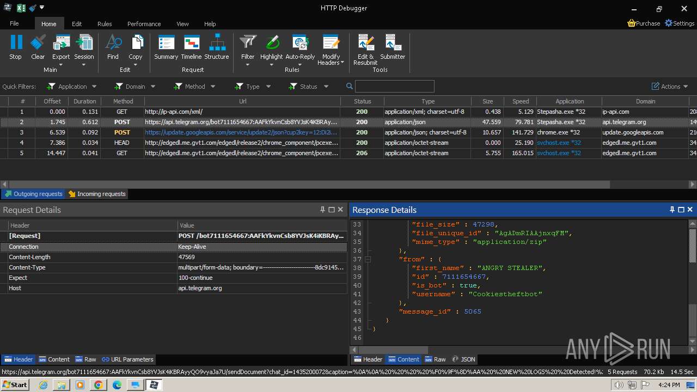Open the Session tool
This screenshot has width=697, height=392.
[84, 50]
